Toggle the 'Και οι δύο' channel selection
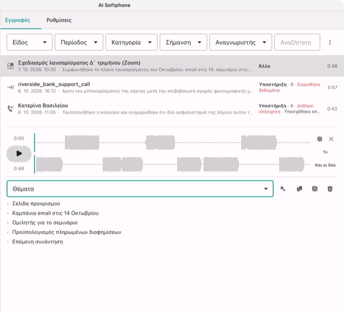The width and height of the screenshot is (344, 313). [x=325, y=165]
